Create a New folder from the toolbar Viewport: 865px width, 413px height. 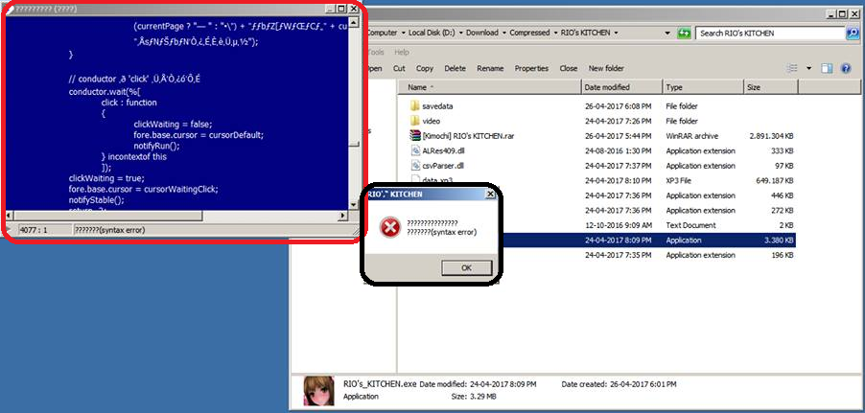(x=606, y=68)
